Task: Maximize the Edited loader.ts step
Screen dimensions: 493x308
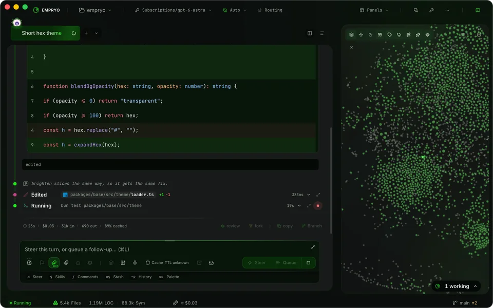Action: click(x=318, y=195)
